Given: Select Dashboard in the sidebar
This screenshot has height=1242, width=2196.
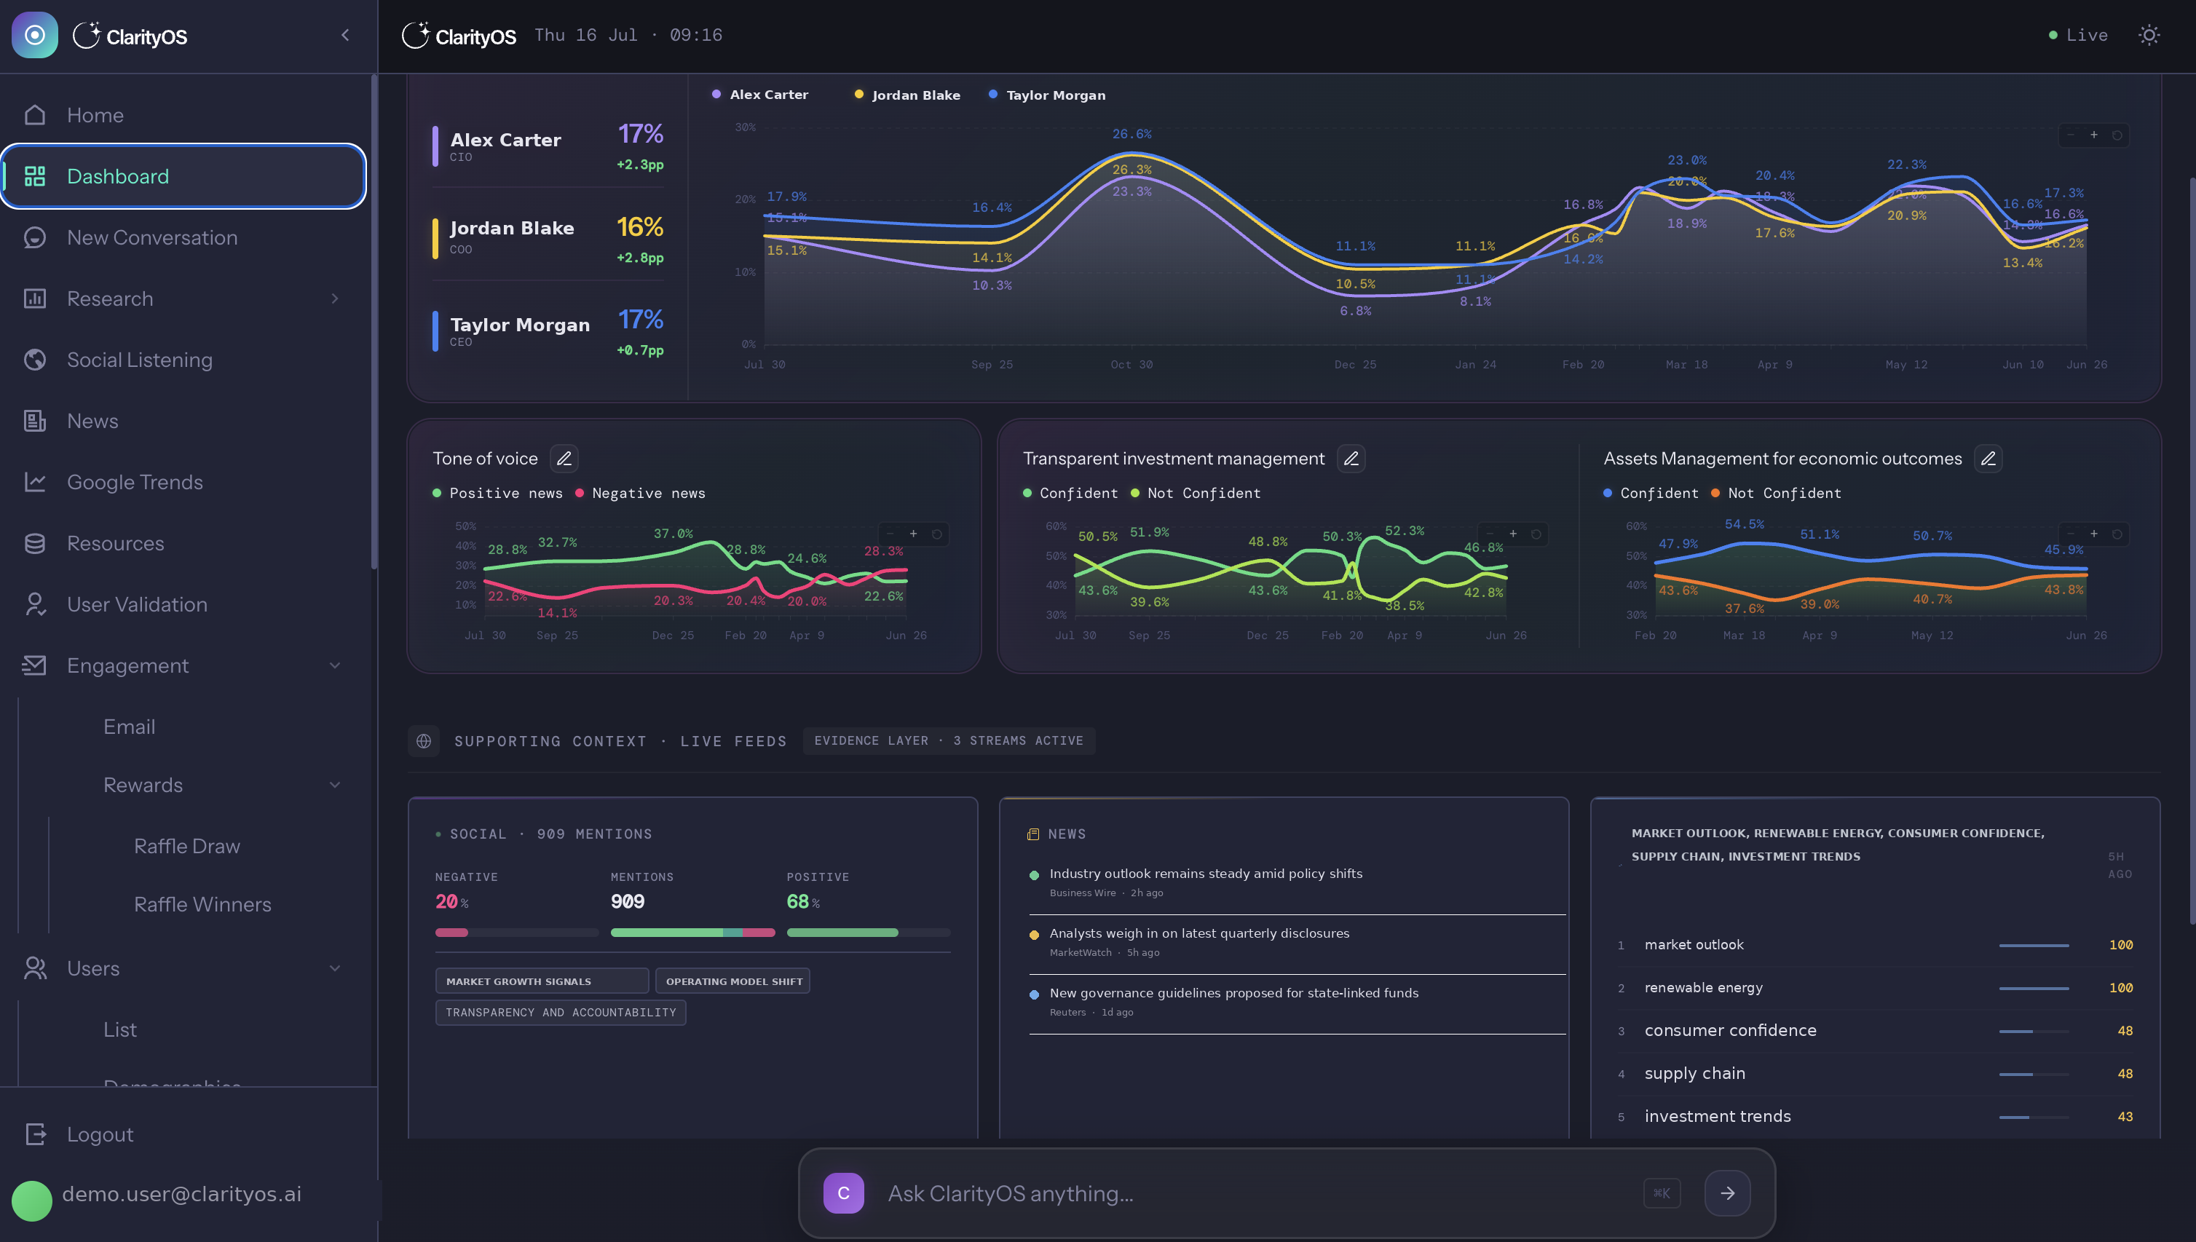Looking at the screenshot, I should [x=183, y=175].
